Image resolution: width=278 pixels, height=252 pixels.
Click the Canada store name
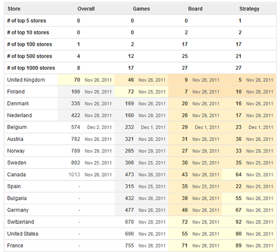pos(17,175)
